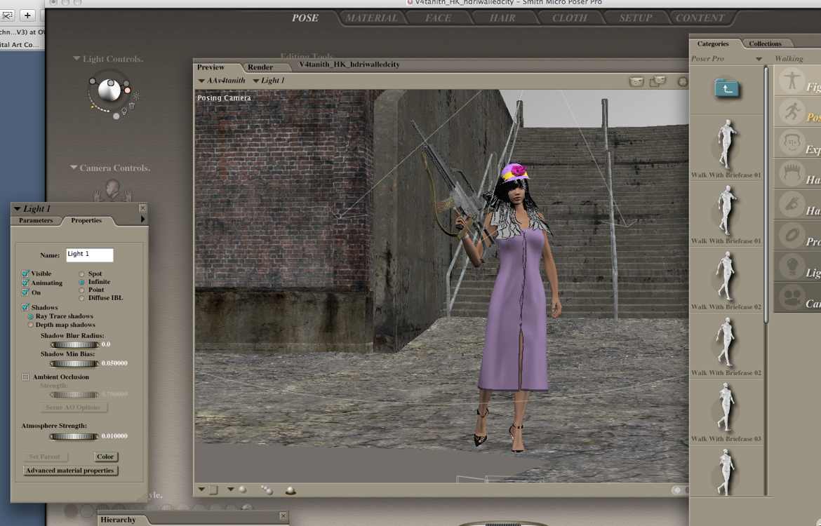The width and height of the screenshot is (821, 526).
Task: Choose Depth map shadows option
Action: (31, 325)
